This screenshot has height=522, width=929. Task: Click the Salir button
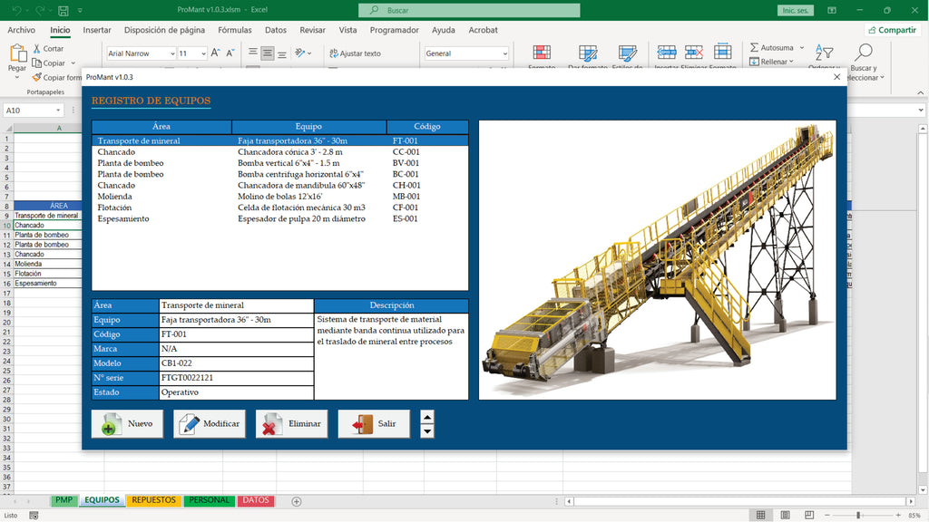374,424
